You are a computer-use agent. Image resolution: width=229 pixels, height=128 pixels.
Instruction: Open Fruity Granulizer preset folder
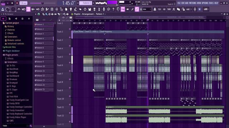pyautogui.click(x=17, y=110)
